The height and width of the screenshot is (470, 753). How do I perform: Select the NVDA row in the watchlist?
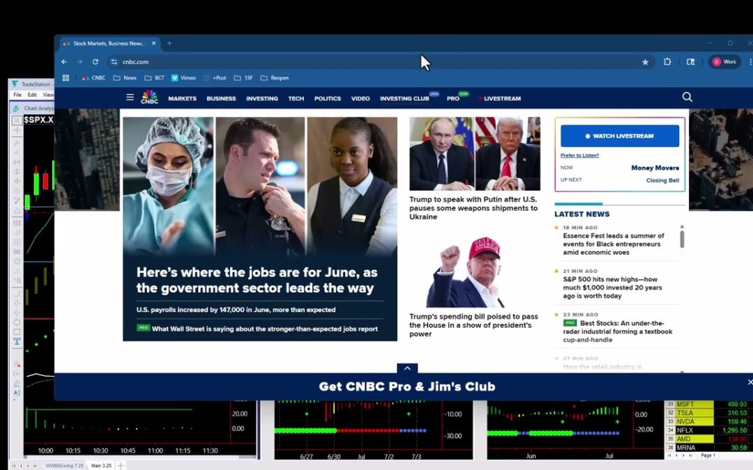click(x=707, y=421)
